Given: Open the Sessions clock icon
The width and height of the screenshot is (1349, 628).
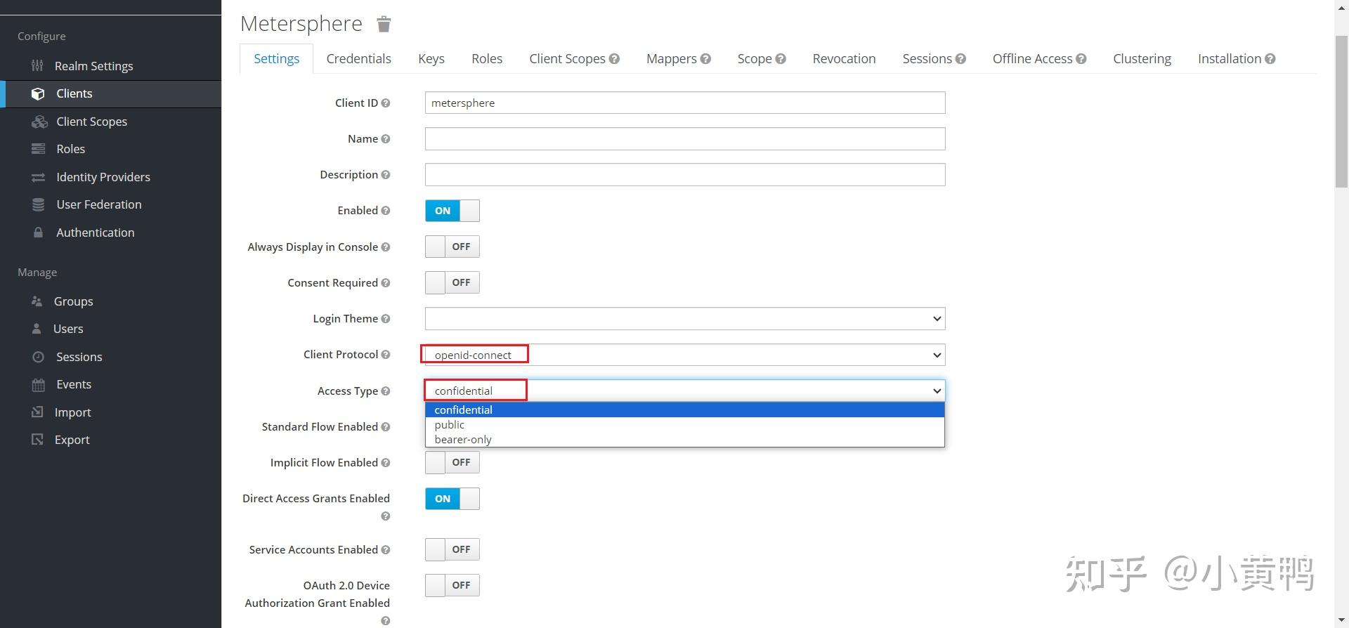Looking at the screenshot, I should point(38,357).
